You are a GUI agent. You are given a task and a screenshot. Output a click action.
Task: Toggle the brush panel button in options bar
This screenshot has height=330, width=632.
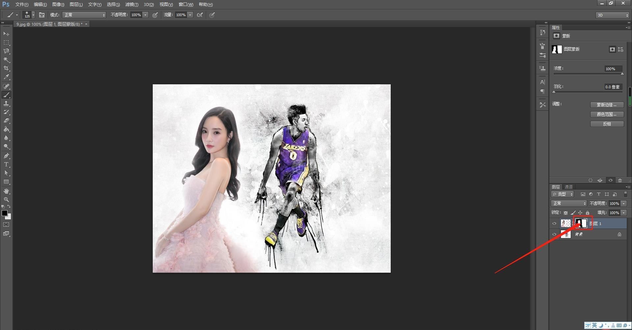42,15
